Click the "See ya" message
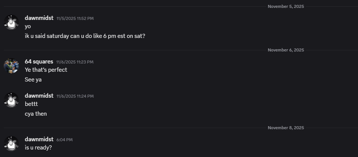This screenshot has width=358, height=157. 33,80
